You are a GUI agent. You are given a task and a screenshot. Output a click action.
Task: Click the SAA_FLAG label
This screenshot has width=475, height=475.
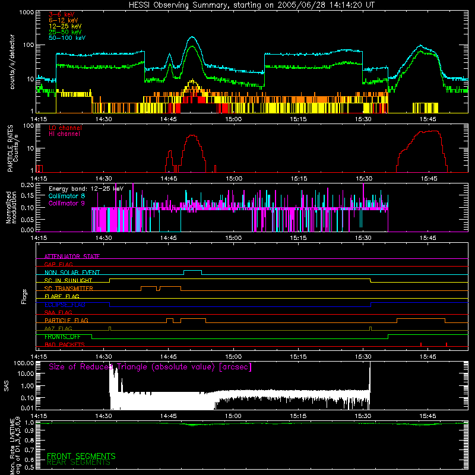pos(58,312)
